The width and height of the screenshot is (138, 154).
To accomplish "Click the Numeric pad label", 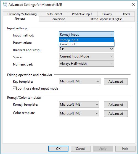I will point(23,64).
